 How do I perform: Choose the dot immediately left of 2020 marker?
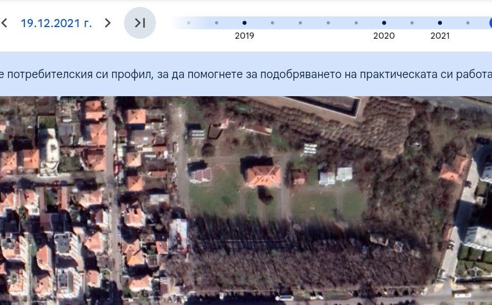tap(356, 23)
